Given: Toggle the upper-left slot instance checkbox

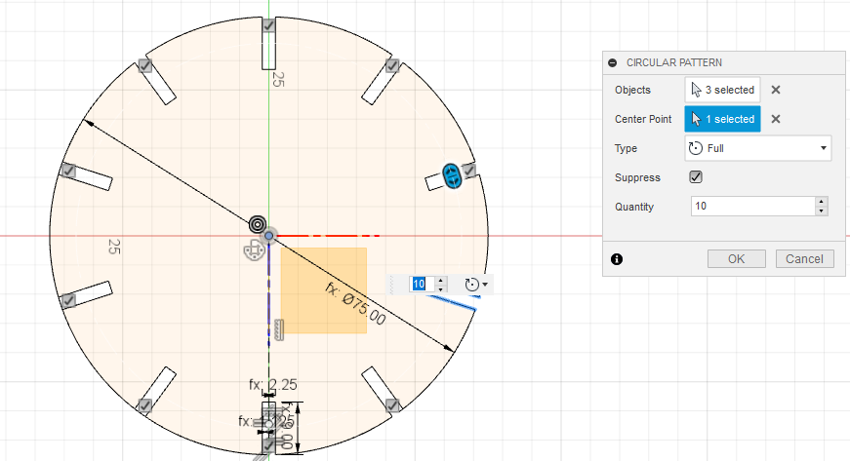Looking at the screenshot, I should pos(144,66).
